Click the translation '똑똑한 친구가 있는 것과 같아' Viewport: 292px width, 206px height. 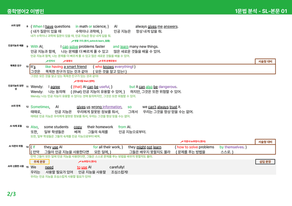pyautogui.click(x=67, y=72)
